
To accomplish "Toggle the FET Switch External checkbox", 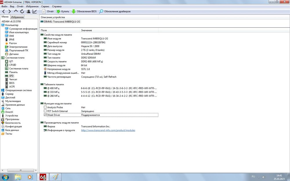I will click(x=45, y=111).
